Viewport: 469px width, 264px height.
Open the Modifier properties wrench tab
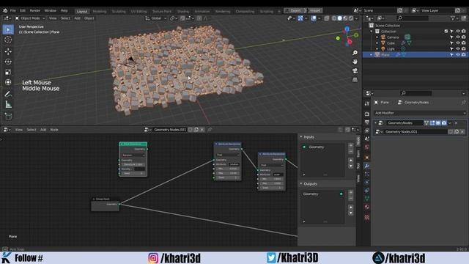click(x=367, y=166)
